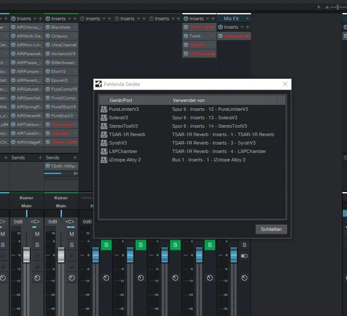Select the PureLimiterV3 row in the missing devices list
347x316 pixels.
(192, 109)
